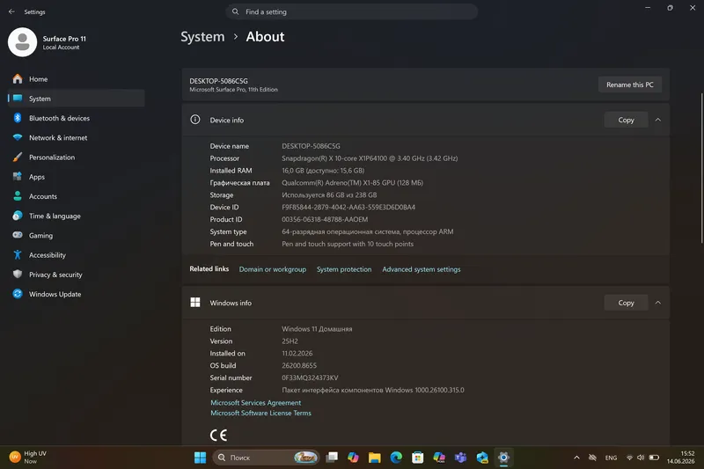
Task: Open the Windows Start menu
Action: pos(200,458)
